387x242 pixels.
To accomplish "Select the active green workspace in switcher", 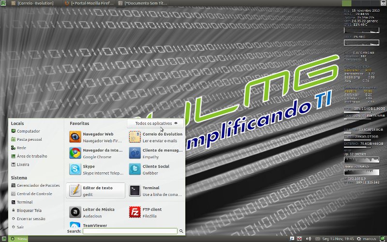I will coord(346,3).
